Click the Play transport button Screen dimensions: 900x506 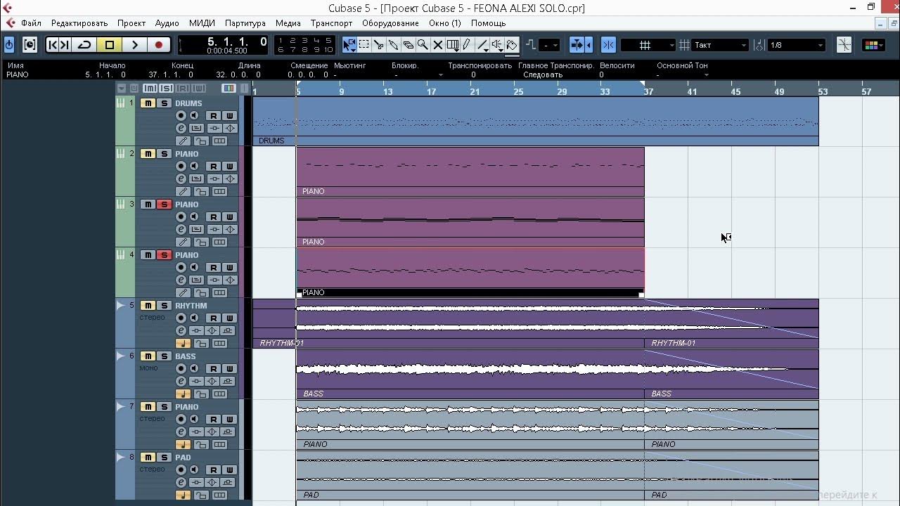(x=134, y=44)
